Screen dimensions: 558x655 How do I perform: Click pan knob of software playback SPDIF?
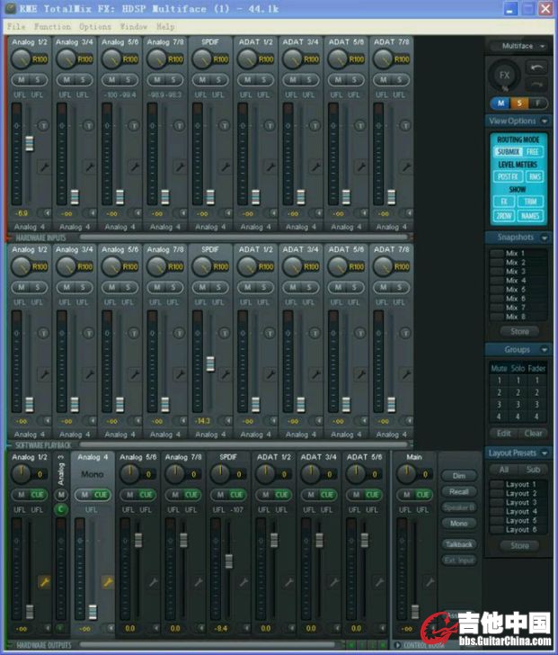coord(202,266)
